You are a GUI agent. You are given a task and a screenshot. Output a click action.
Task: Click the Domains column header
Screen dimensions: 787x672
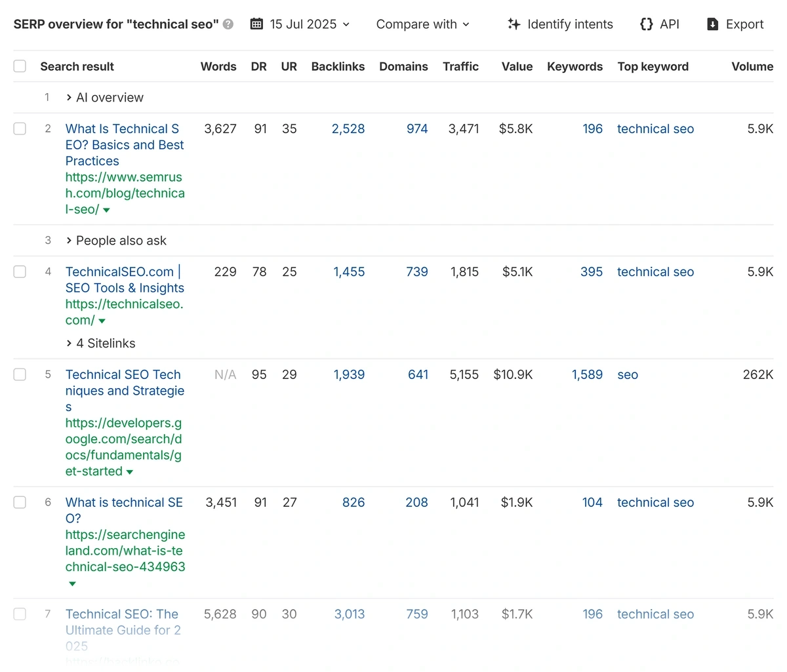point(403,66)
